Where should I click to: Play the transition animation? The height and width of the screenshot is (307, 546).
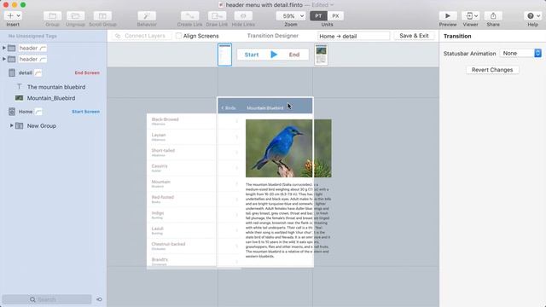pos(274,55)
